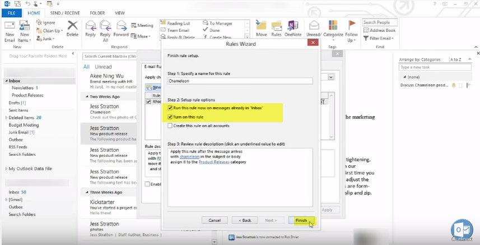This screenshot has height=245, width=480.
Task: Click Ignore conversation icon
Action: pyautogui.click(x=39, y=22)
